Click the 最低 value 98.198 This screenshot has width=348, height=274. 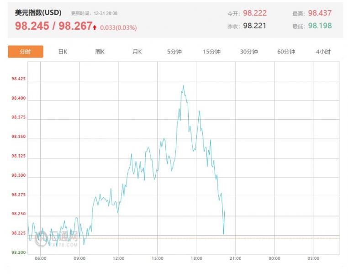pos(320,26)
